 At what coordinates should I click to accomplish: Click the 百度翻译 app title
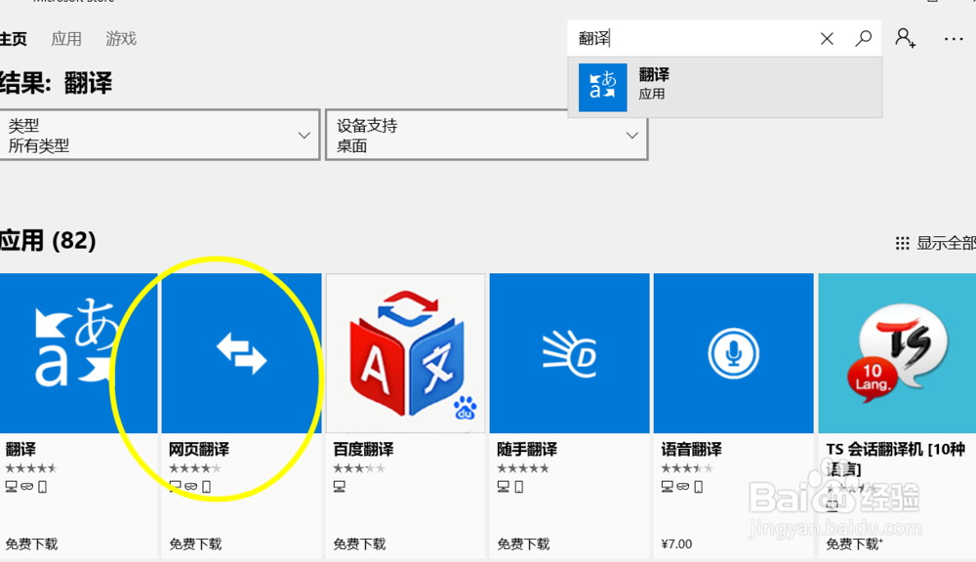tap(363, 450)
